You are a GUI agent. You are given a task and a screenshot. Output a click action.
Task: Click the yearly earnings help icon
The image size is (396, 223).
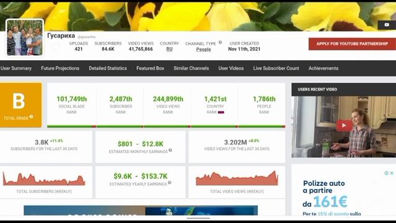coord(170,183)
